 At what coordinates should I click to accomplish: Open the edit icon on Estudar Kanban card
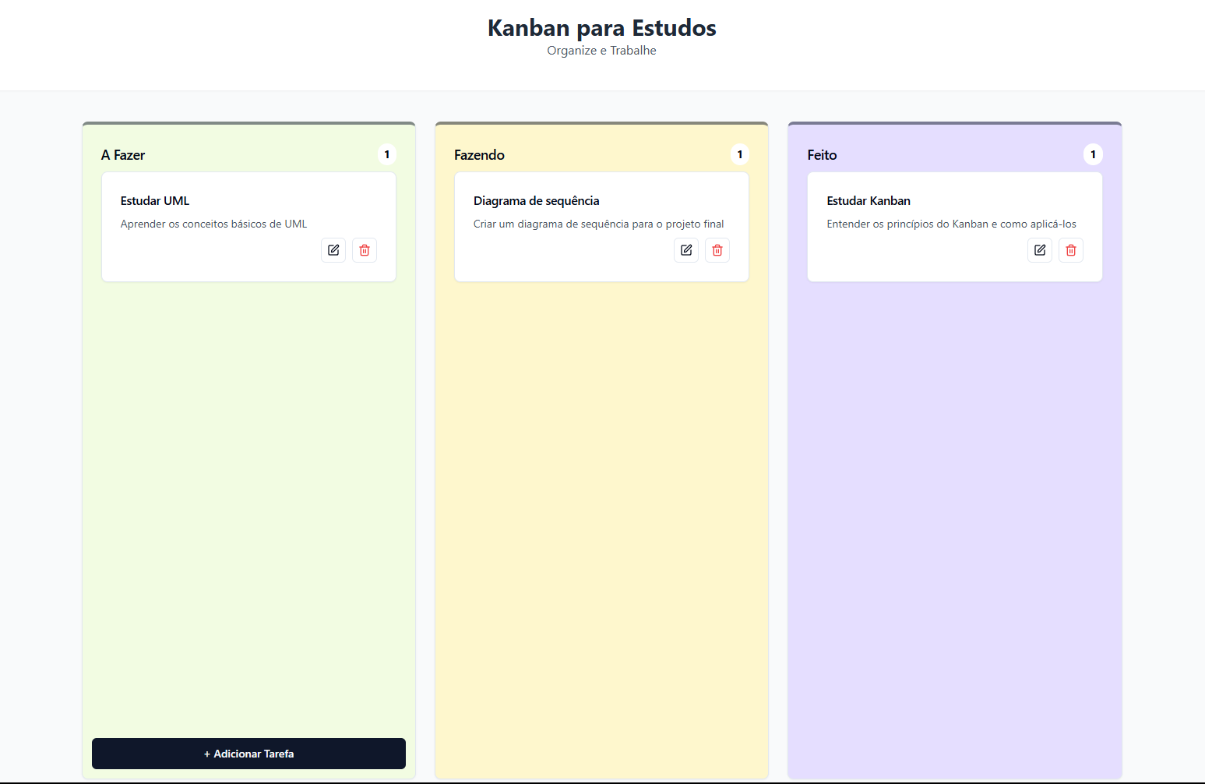(x=1040, y=249)
